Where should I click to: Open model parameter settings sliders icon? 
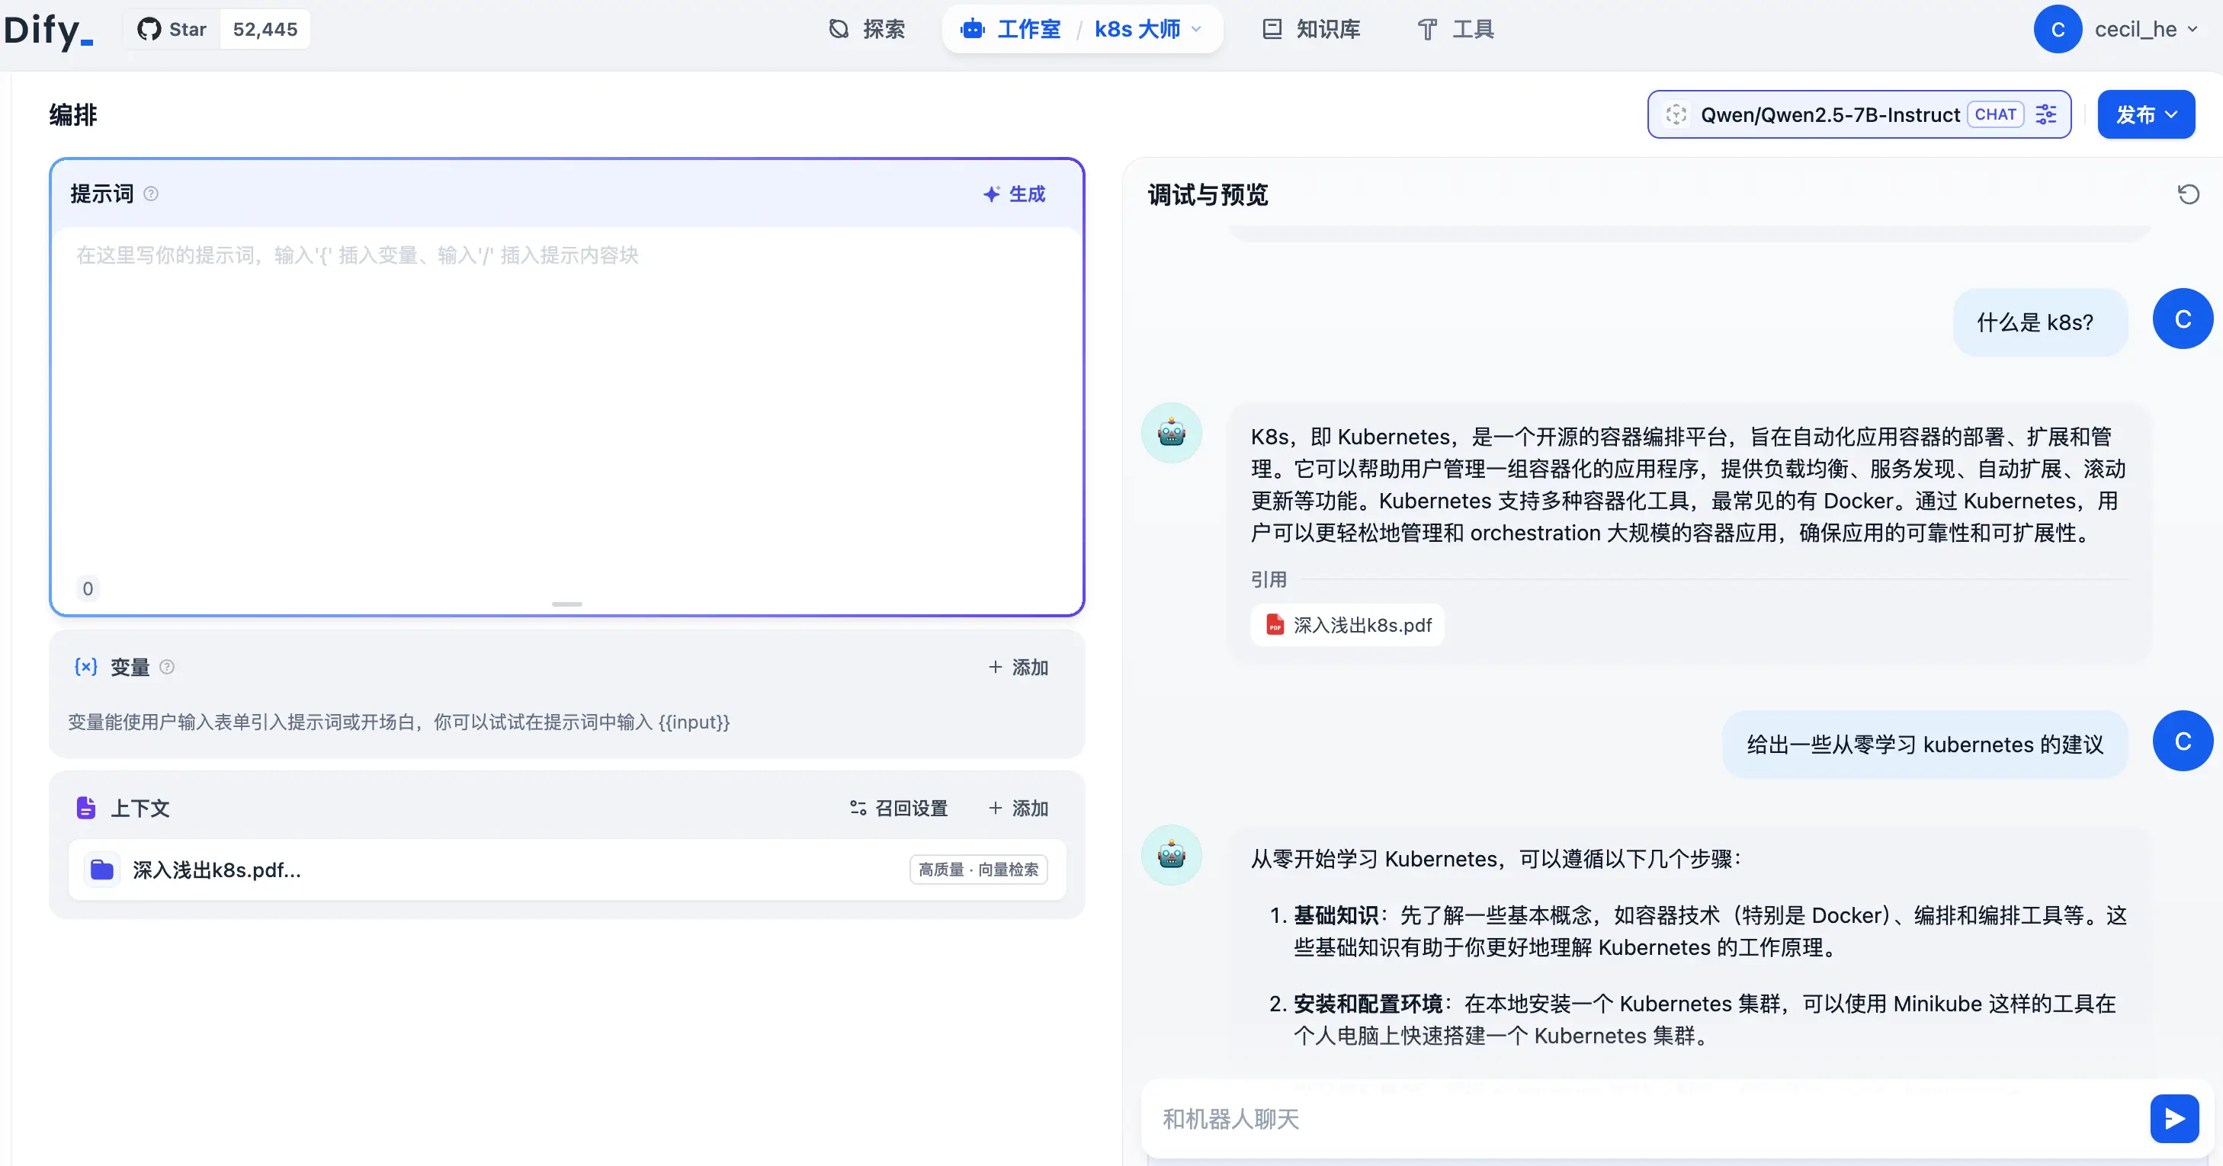pyautogui.click(x=2046, y=115)
